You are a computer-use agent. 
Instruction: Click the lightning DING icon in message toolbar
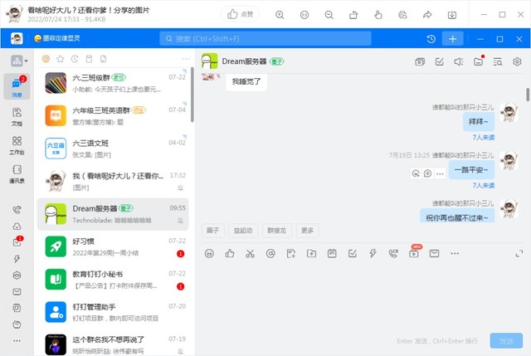373,253
